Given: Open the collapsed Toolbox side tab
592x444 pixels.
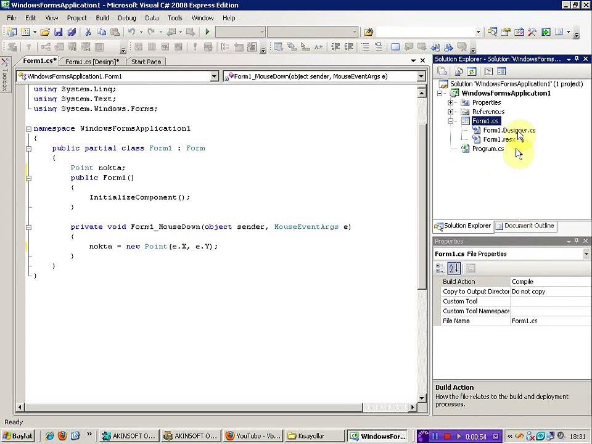Looking at the screenshot, I should point(5,75).
